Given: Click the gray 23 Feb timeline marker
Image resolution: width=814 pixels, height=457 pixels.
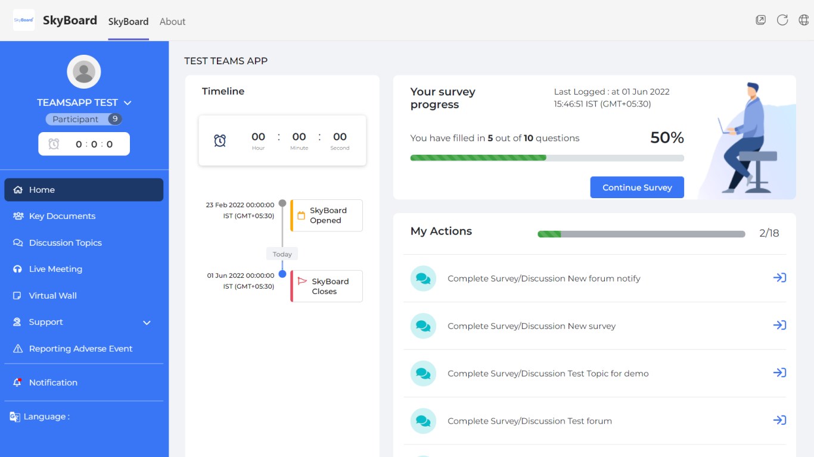Looking at the screenshot, I should [x=282, y=204].
